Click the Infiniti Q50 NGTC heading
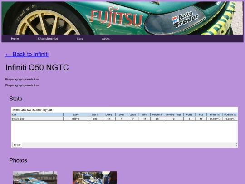This screenshot has width=245, height=184. tap(37, 67)
